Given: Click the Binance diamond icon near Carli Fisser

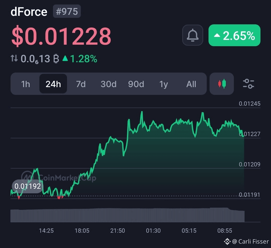Looking at the screenshot, I should pyautogui.click(x=227, y=241).
